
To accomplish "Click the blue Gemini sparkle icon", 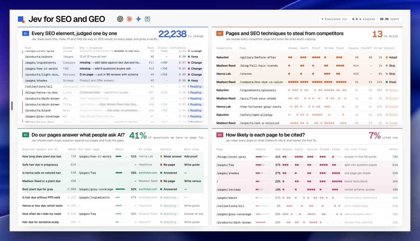I will [x=139, y=19].
